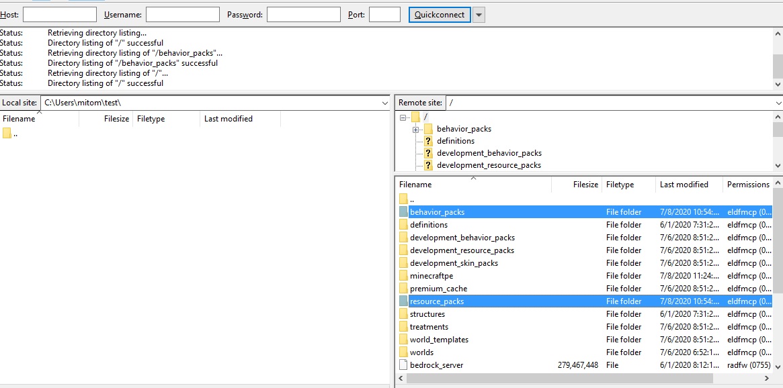Collapse the root / node in remote tree
Image resolution: width=783 pixels, height=388 pixels.
(x=403, y=117)
